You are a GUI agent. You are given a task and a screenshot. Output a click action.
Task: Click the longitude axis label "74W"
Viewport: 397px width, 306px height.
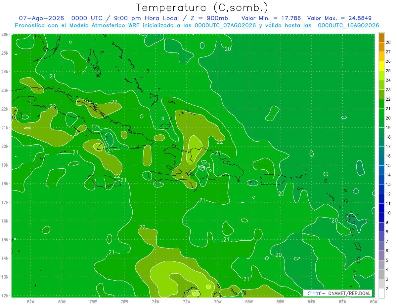(x=155, y=301)
